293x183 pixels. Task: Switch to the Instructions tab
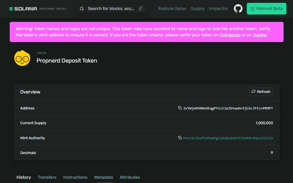tap(75, 177)
